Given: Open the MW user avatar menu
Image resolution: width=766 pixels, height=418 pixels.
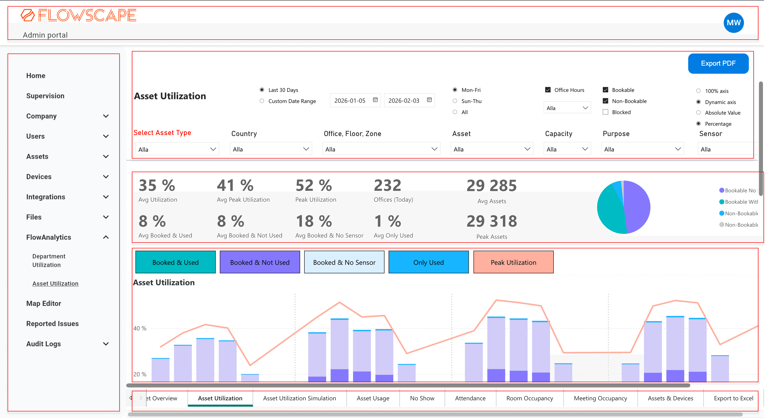Looking at the screenshot, I should coord(734,22).
